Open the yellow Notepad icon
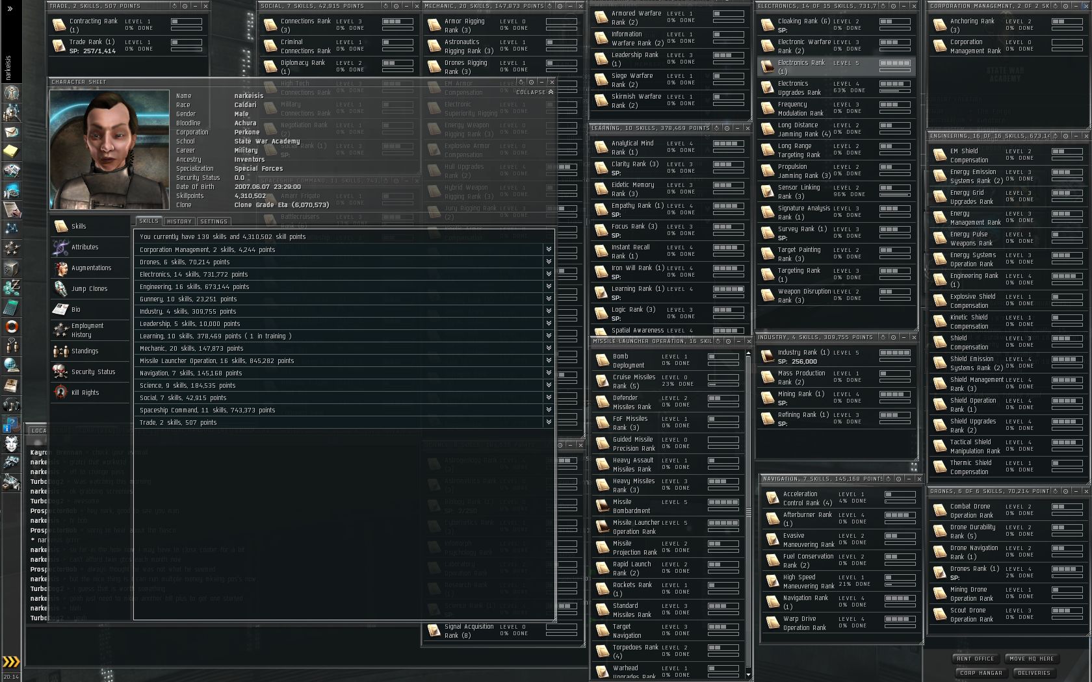Screen dimensions: 1092x682 click(x=11, y=151)
